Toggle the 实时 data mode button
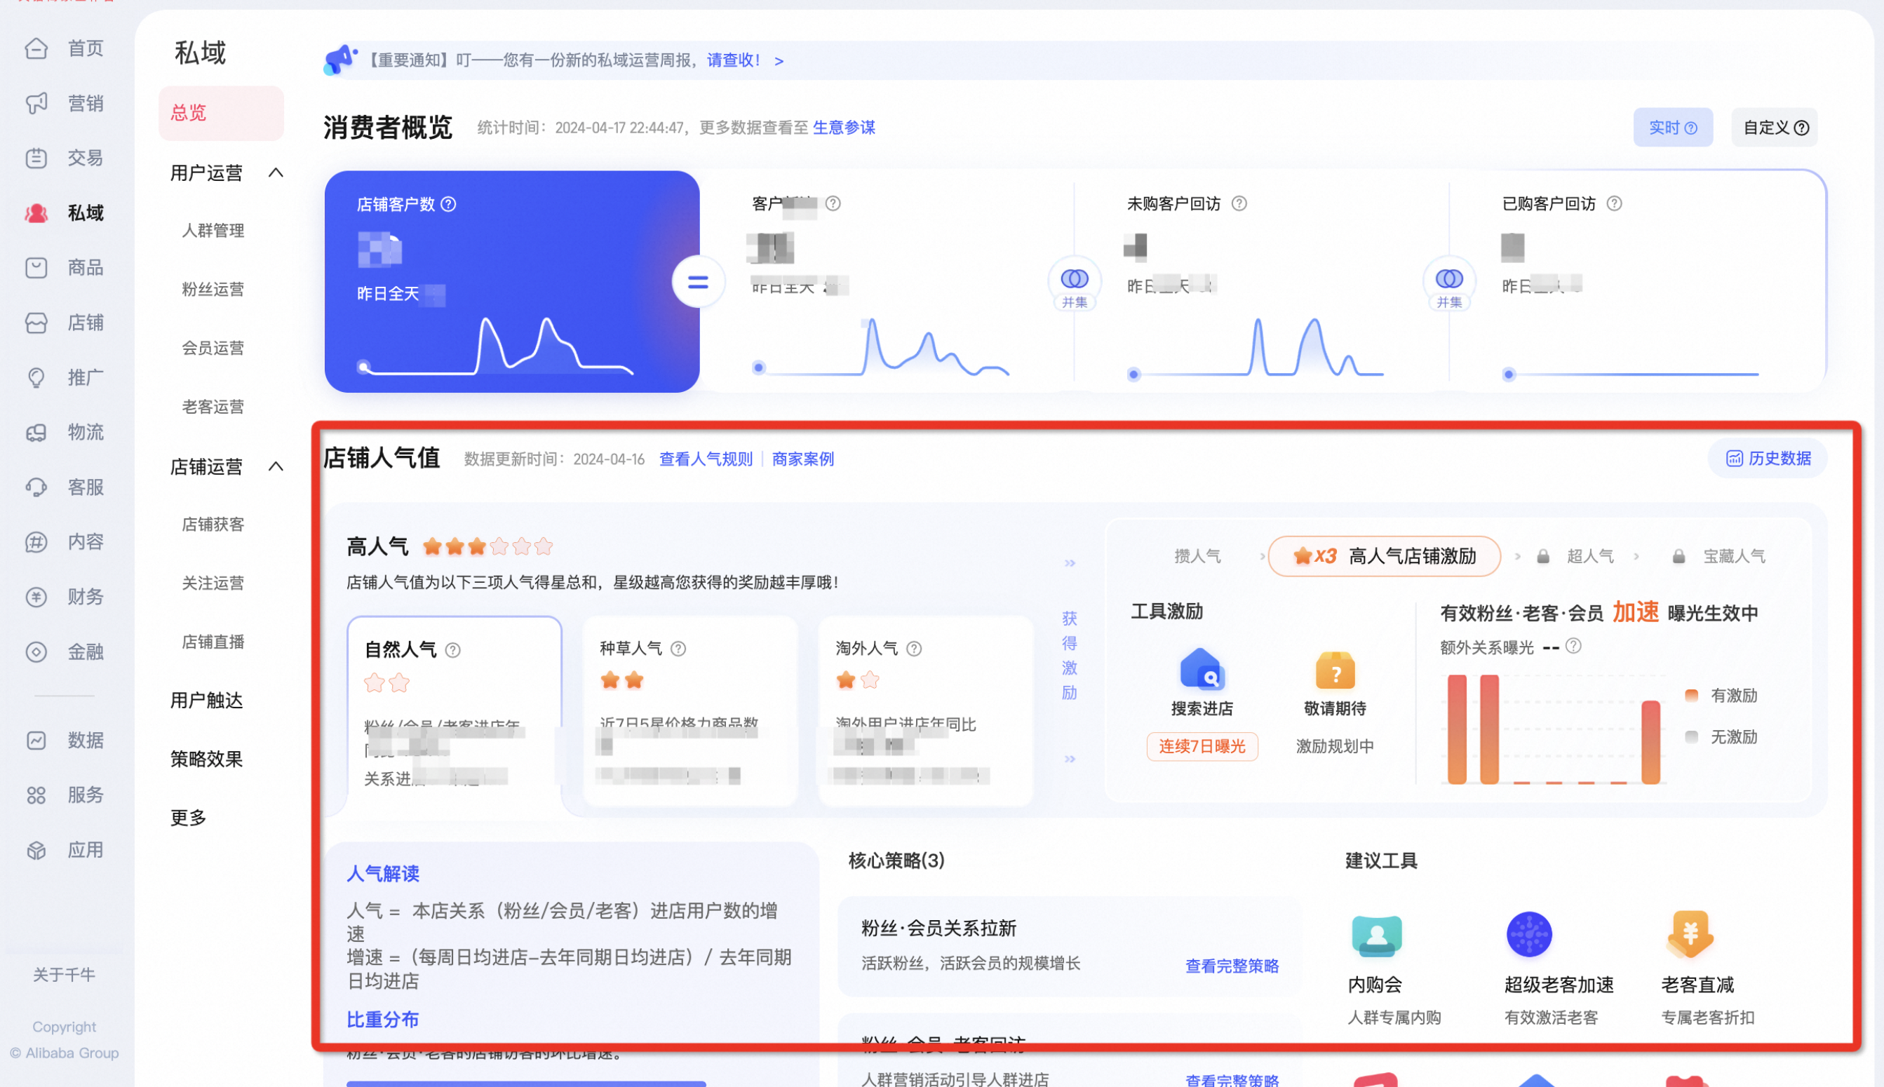 coord(1674,128)
